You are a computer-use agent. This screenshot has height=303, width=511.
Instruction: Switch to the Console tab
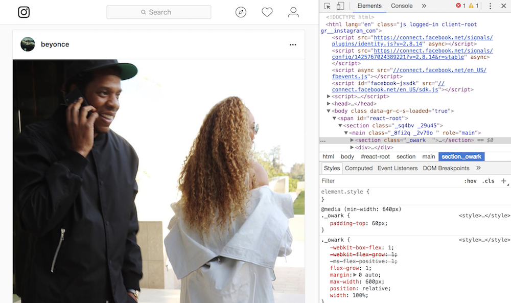click(x=402, y=6)
